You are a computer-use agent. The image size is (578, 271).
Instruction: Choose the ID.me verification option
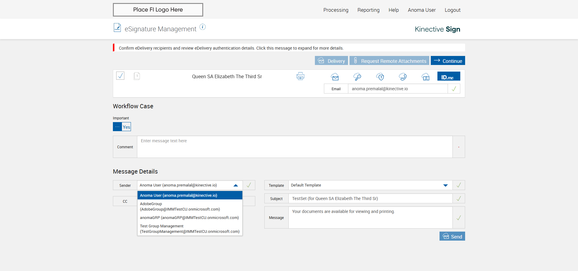tap(449, 76)
